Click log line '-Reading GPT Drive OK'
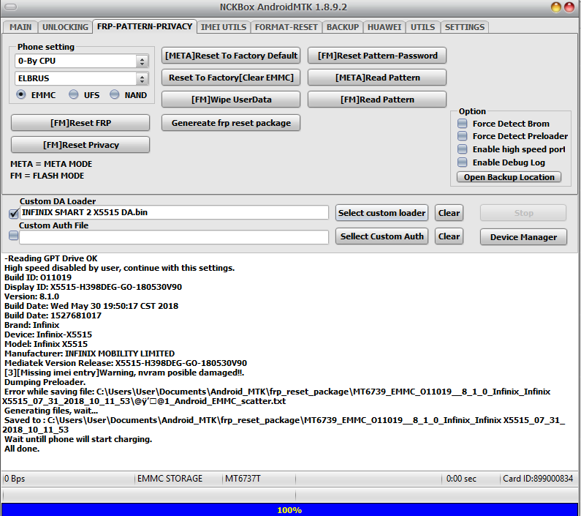Viewport: 581px width, 516px height. tap(50, 259)
